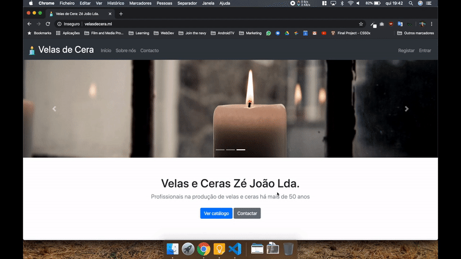The width and height of the screenshot is (461, 259).
Task: Click the Inseguro site info icon
Action: pos(59,24)
